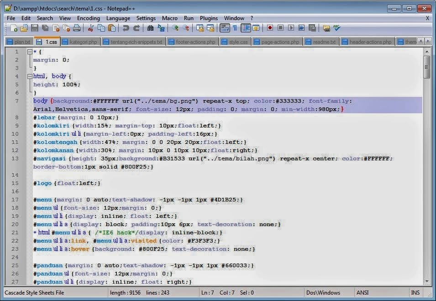Zoom out using the magnifier minus icon

point(185,28)
